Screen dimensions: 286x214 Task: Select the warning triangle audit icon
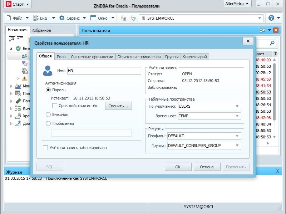pos(24,78)
